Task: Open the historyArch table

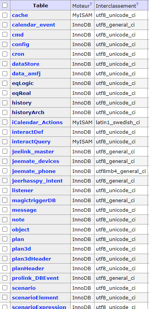Action: 28,113
